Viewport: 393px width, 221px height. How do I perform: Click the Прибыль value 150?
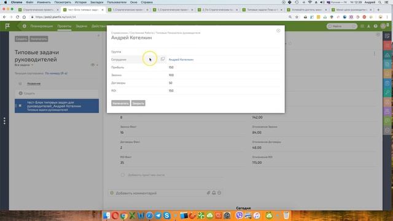pyautogui.click(x=171, y=68)
